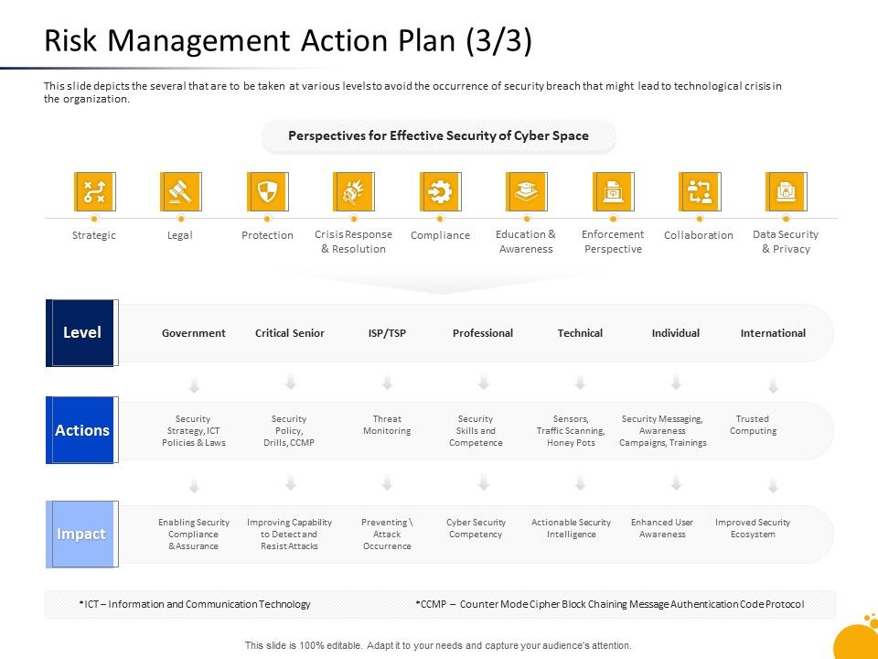Image resolution: width=878 pixels, height=659 pixels.
Task: Click the arrow below Trusted Computing action
Action: click(x=774, y=486)
